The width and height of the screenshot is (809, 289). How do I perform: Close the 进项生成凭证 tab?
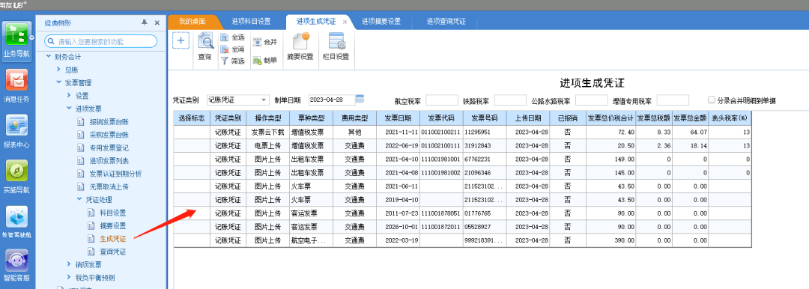point(345,22)
